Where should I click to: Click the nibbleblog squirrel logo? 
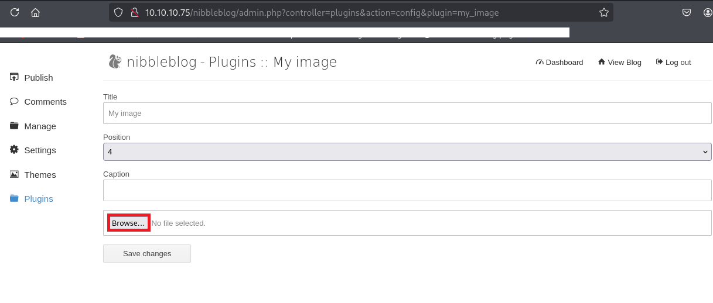(x=115, y=61)
